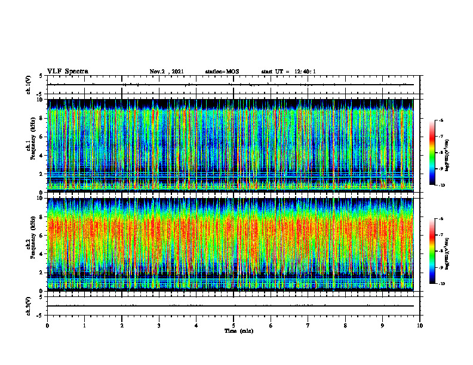Click the ch.1 spectrogram panel
This screenshot has width=473, height=365.
click(x=230, y=146)
